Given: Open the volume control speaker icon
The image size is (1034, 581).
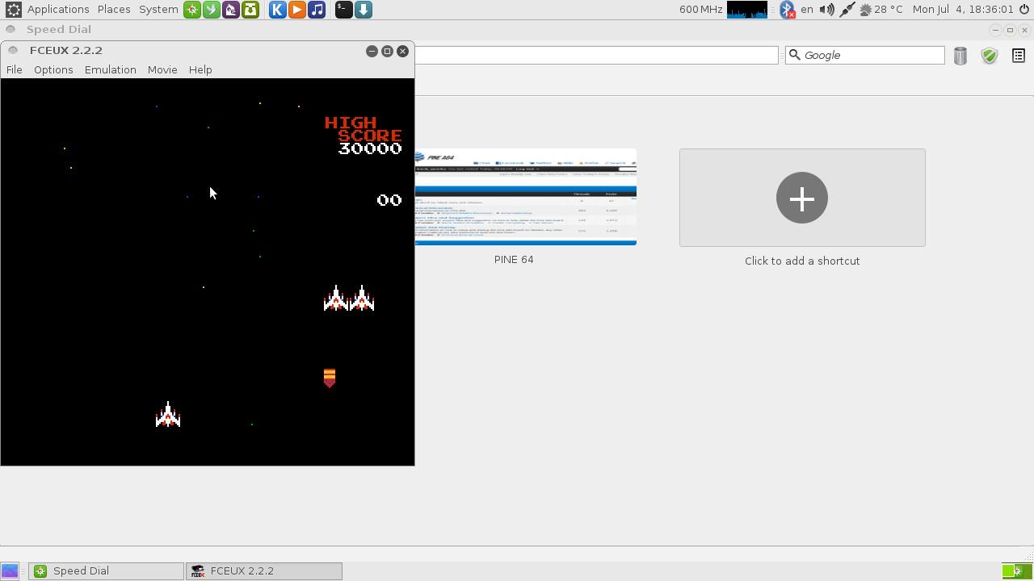Looking at the screenshot, I should pyautogui.click(x=826, y=10).
